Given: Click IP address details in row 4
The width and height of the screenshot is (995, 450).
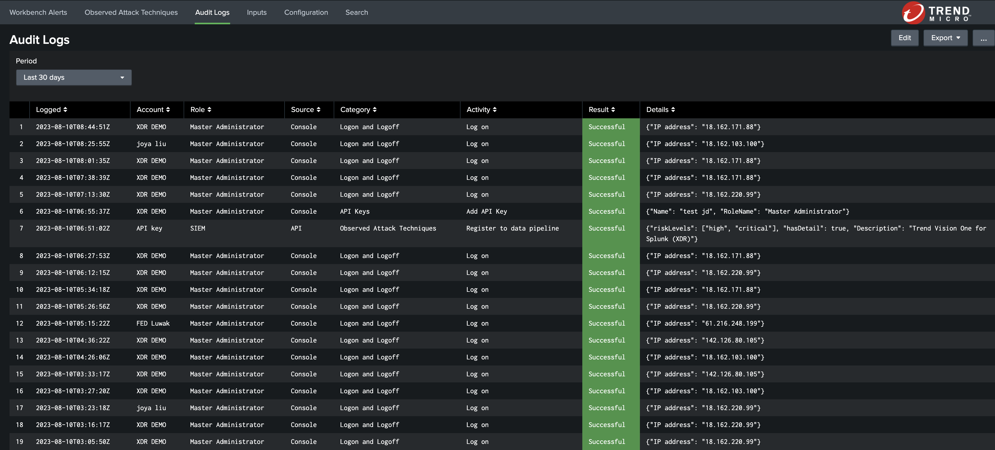Looking at the screenshot, I should click(703, 177).
